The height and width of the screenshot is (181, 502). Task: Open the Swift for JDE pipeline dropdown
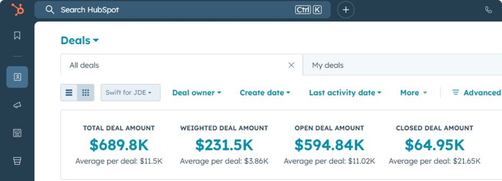[x=130, y=93]
